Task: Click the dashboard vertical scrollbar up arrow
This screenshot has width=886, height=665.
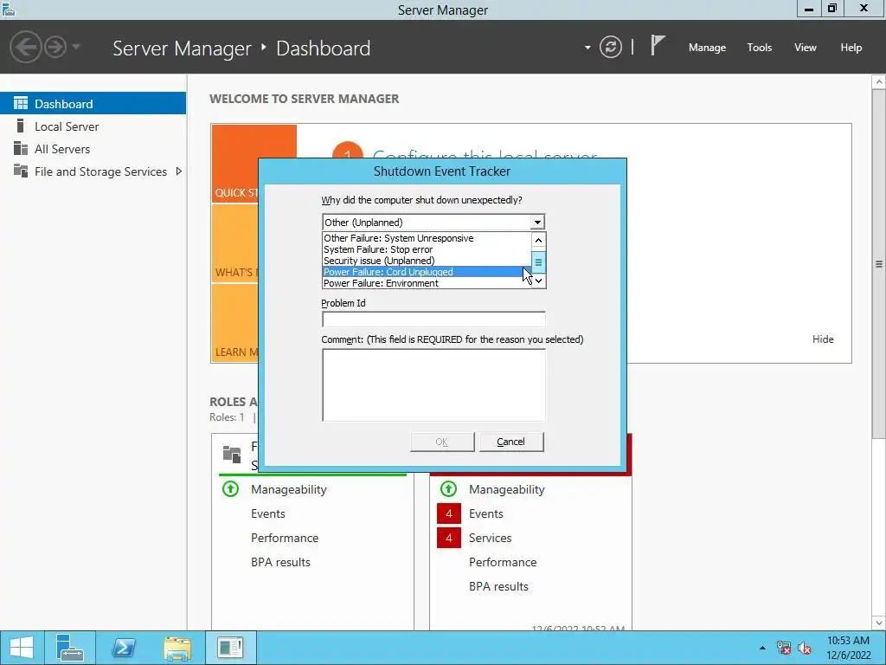Action: click(879, 82)
